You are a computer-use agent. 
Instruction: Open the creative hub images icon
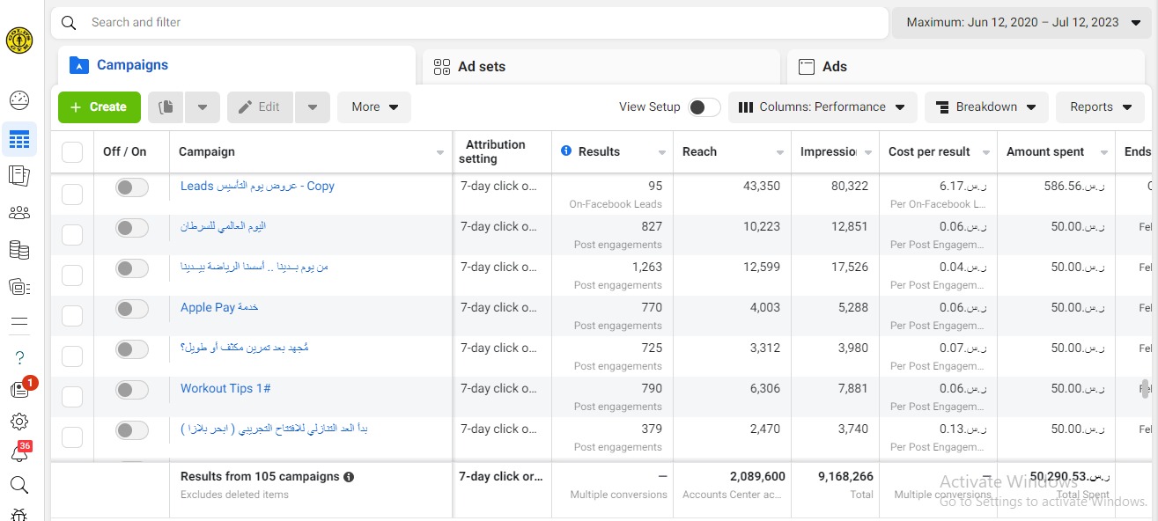pyautogui.click(x=19, y=286)
